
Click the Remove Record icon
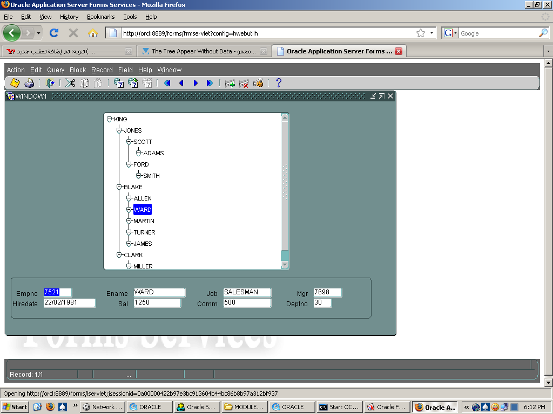coord(244,83)
